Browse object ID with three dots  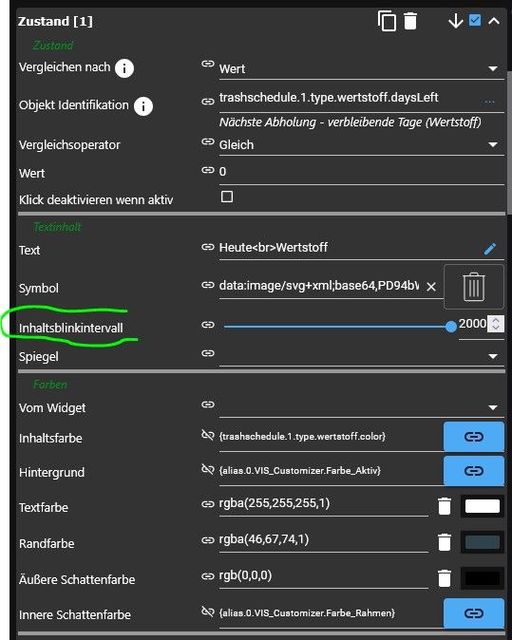point(489,102)
